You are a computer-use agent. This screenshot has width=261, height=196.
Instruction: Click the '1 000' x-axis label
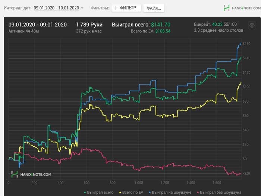pos(139,183)
